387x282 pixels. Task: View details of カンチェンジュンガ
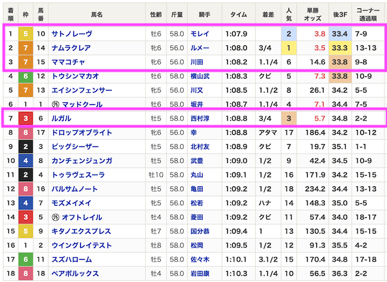pos(82,161)
